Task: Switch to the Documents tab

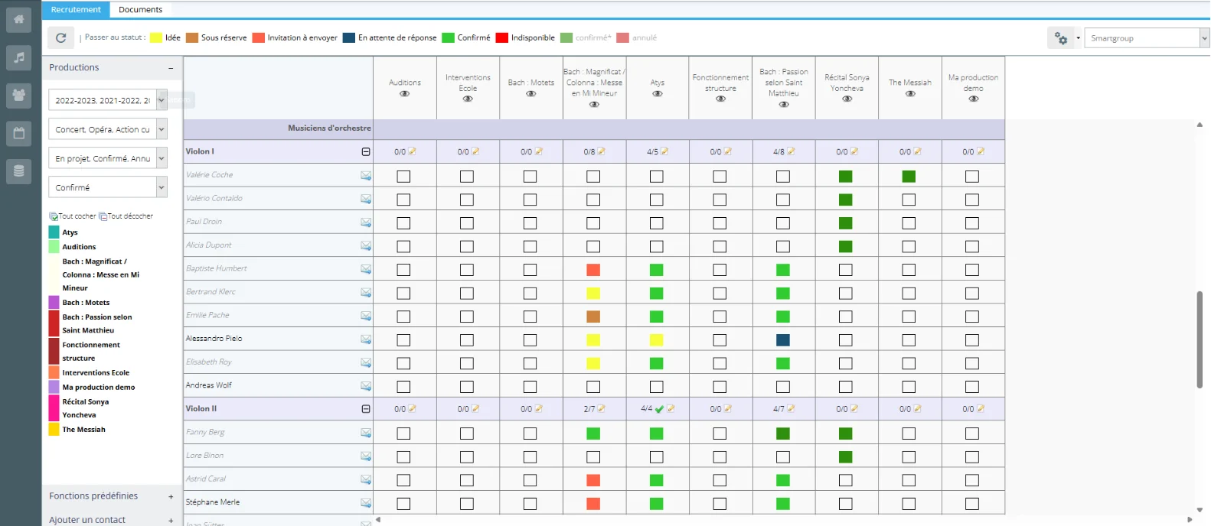Action: point(140,10)
